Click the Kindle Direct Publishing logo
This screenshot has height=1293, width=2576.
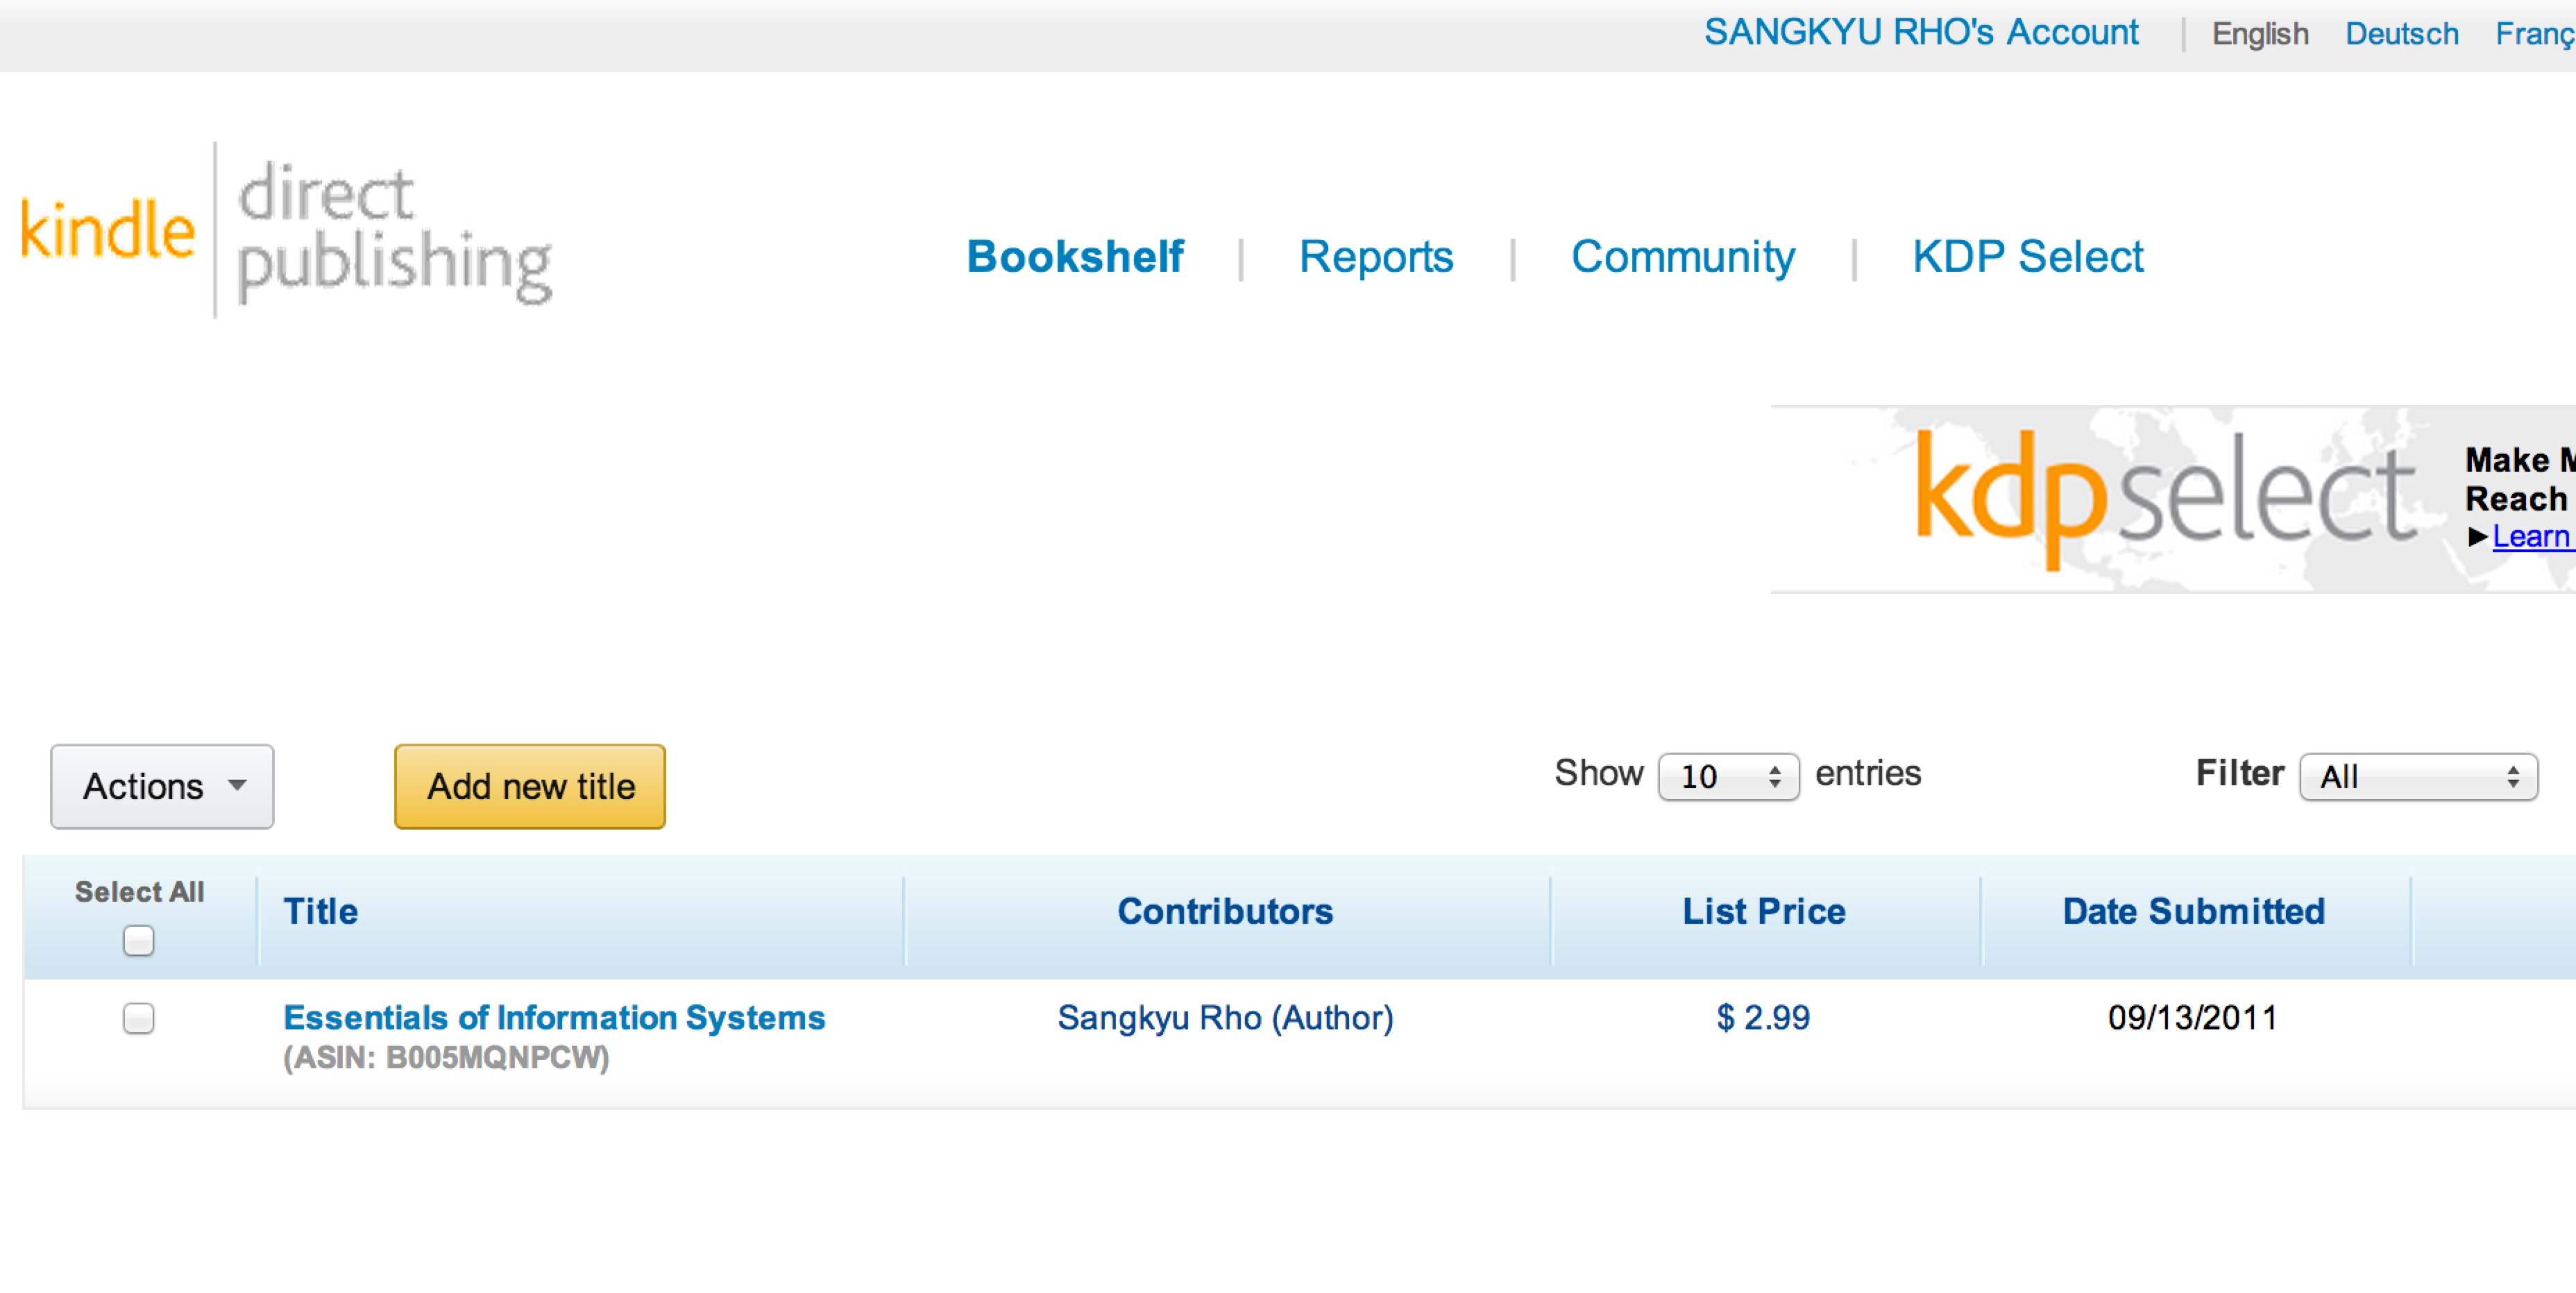[x=285, y=231]
